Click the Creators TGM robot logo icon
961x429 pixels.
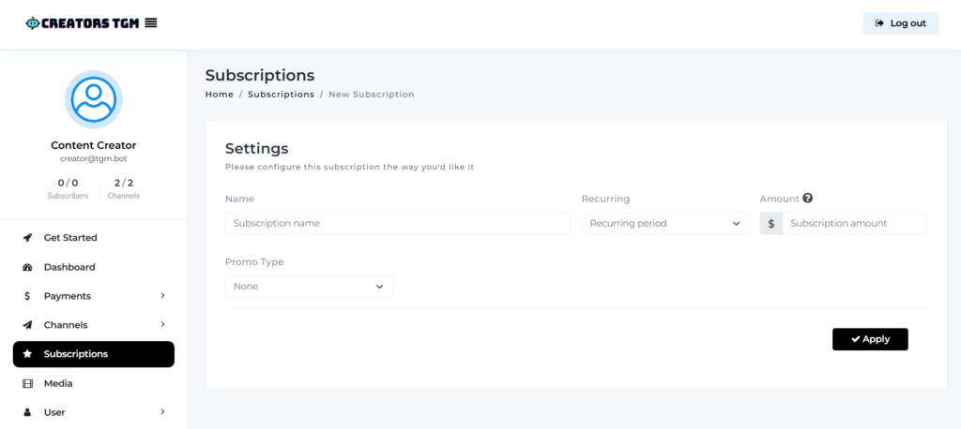33,23
